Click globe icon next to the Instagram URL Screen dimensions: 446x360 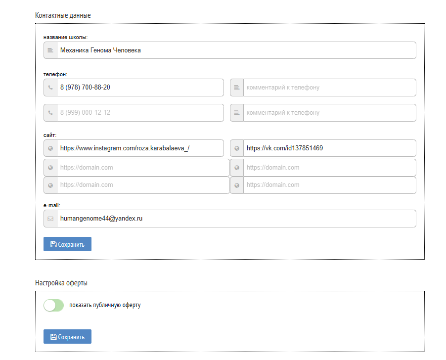coord(50,148)
